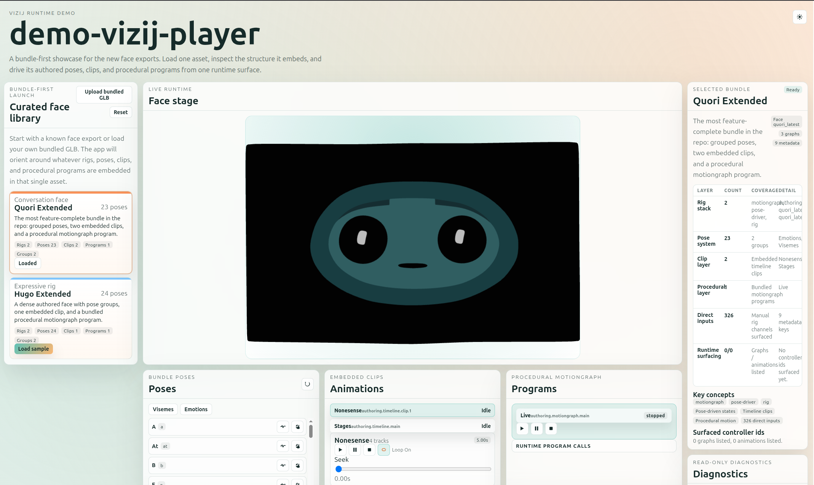Load the Hugo Extended sample bundle

point(34,349)
